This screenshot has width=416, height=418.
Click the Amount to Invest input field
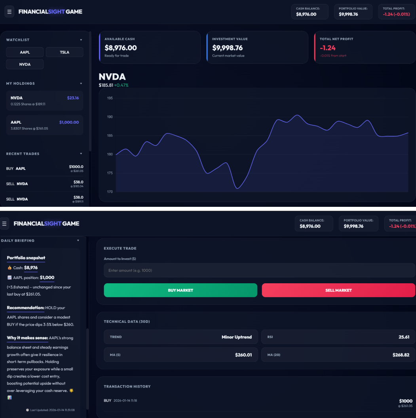259,270
